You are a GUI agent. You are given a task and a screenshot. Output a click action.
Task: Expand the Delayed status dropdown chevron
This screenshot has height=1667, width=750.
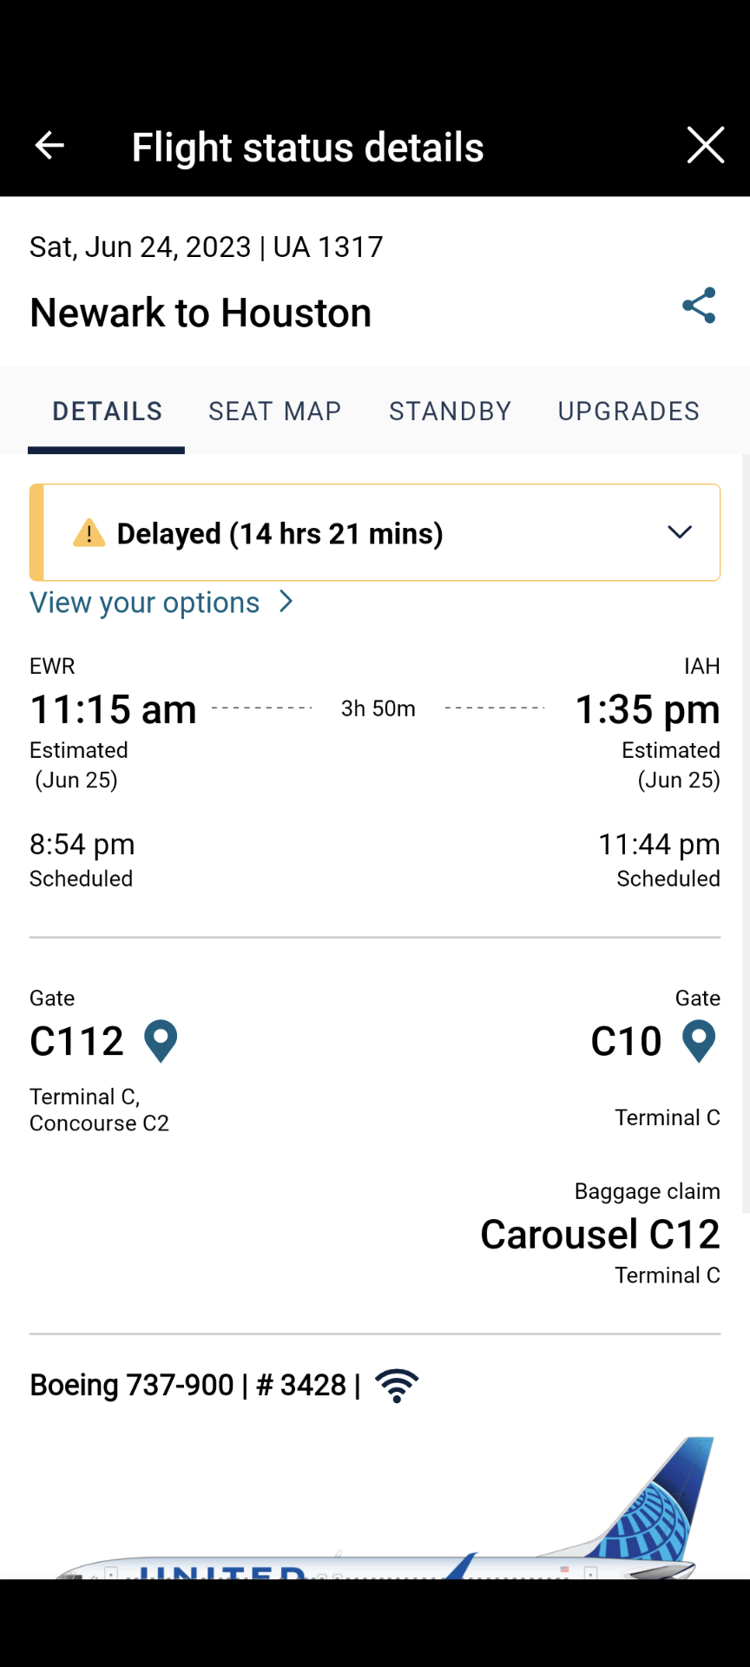pos(680,532)
